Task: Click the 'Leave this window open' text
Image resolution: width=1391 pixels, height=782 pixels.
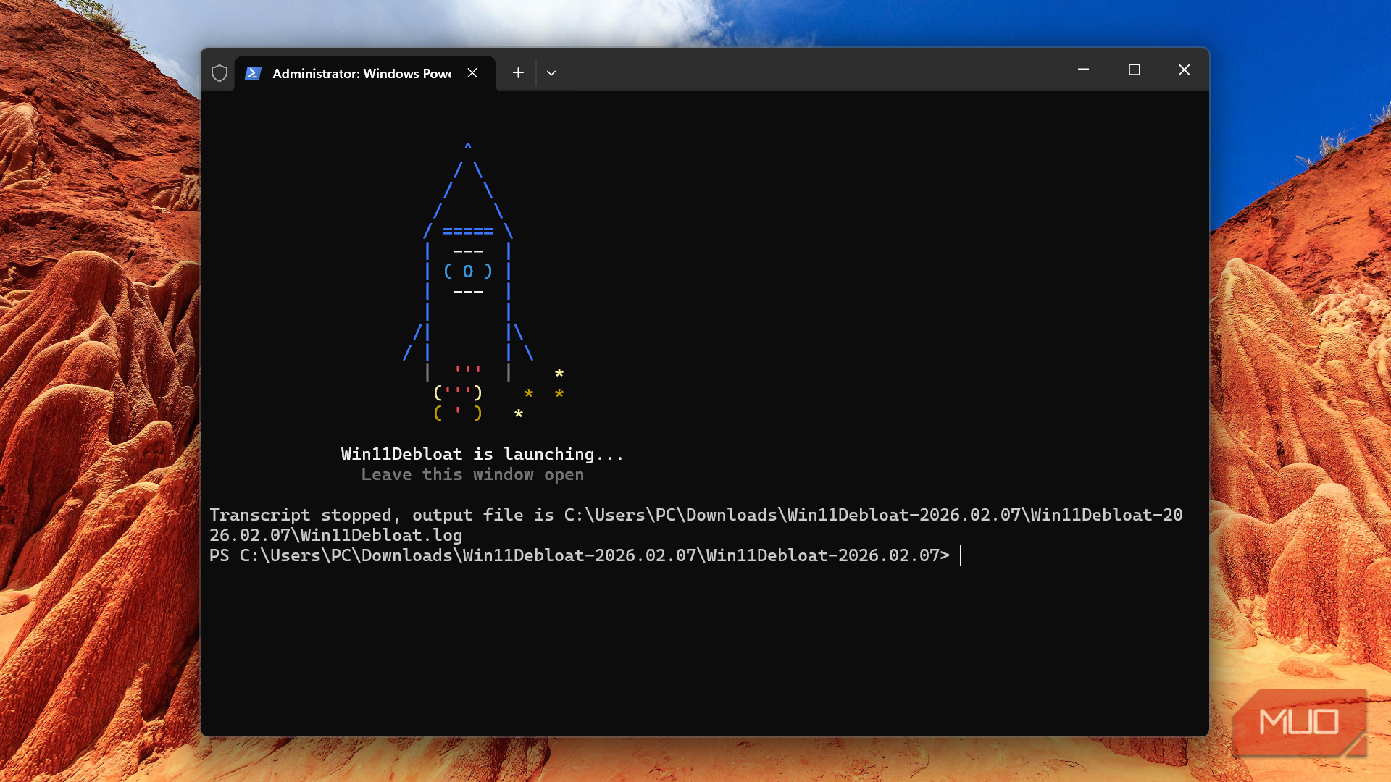Action: 472,474
